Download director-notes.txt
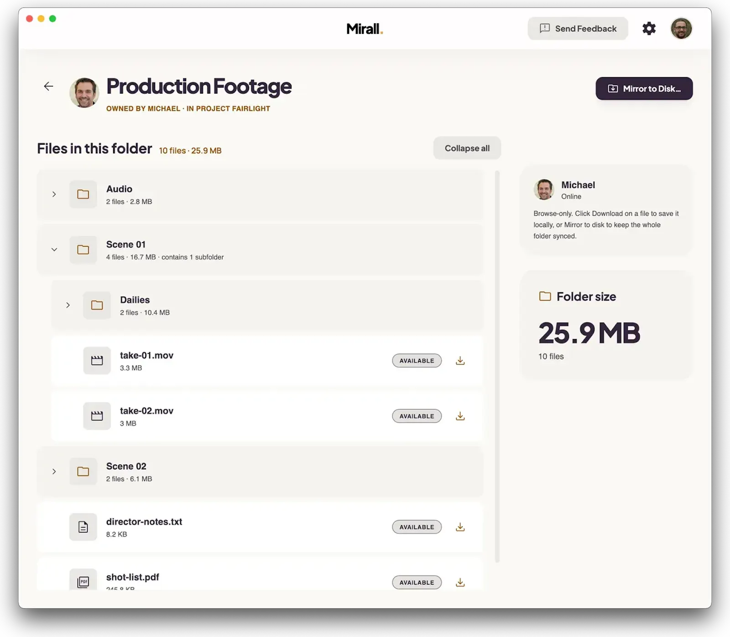The width and height of the screenshot is (730, 637). [x=460, y=527]
